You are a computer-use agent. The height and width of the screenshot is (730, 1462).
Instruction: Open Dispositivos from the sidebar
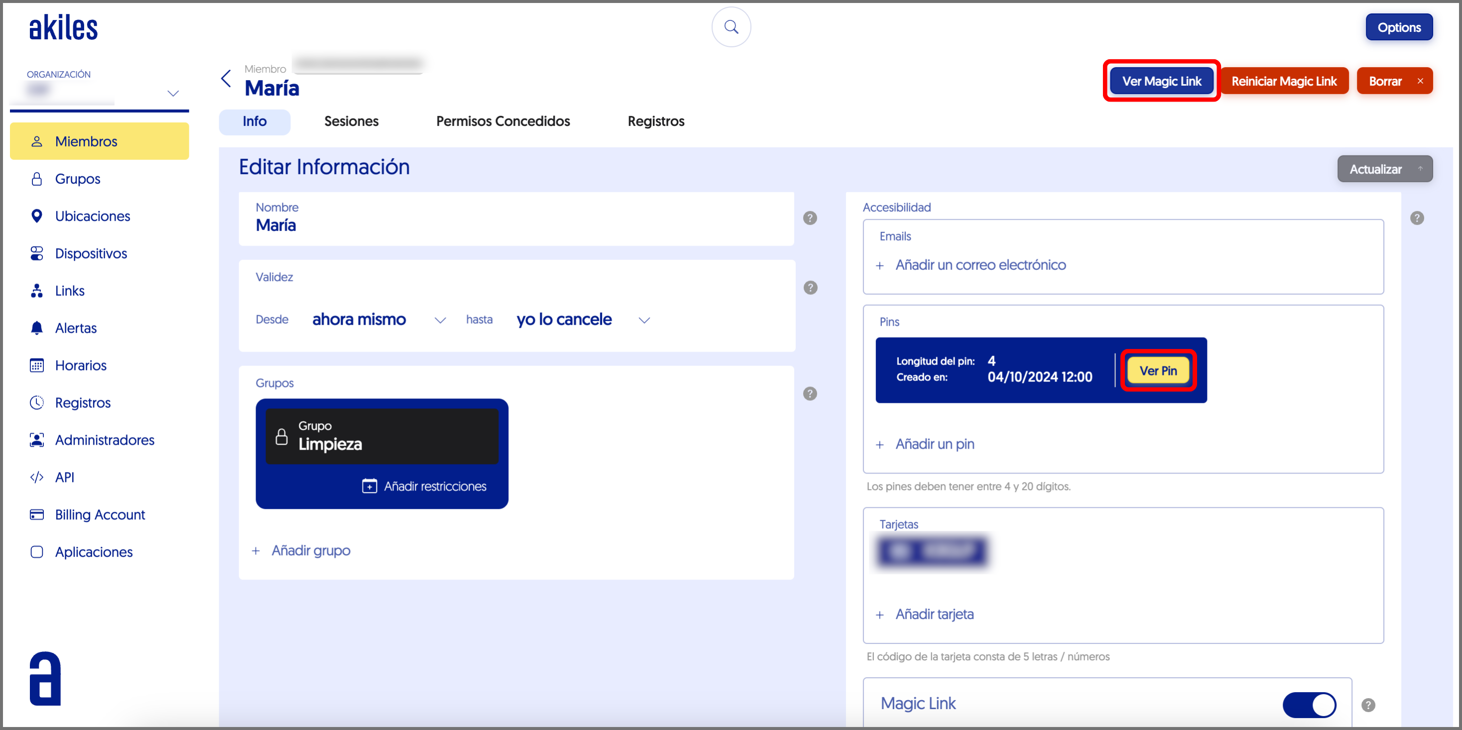pos(91,253)
